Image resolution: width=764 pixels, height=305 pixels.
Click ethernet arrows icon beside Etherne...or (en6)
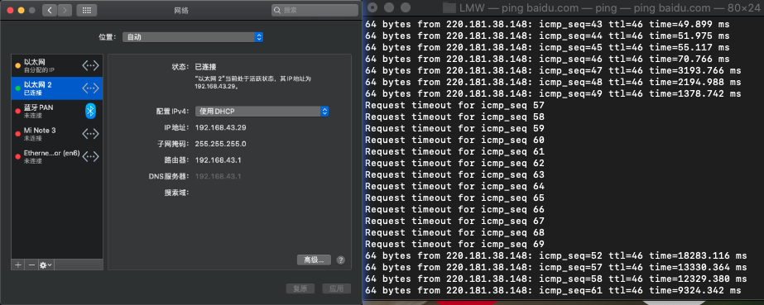[90, 156]
